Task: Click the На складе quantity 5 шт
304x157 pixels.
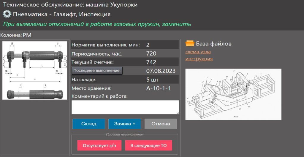Action: point(153,80)
